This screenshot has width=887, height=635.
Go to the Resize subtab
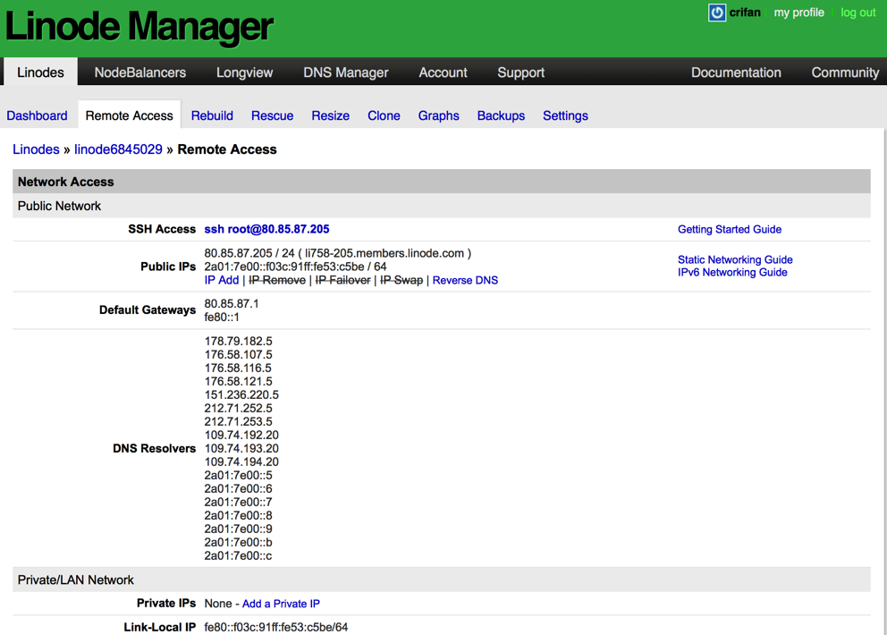[330, 115]
